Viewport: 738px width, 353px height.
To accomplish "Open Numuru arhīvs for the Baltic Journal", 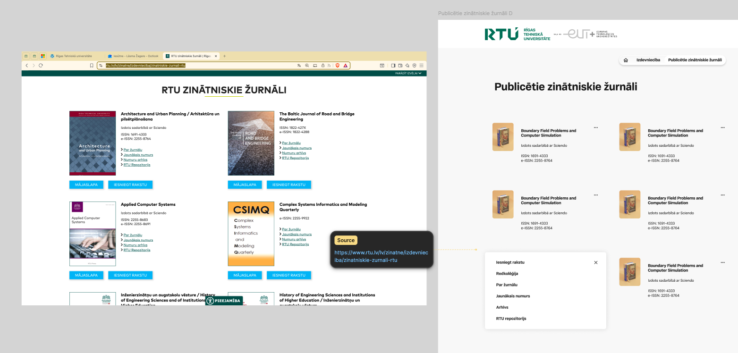I will tap(294, 153).
